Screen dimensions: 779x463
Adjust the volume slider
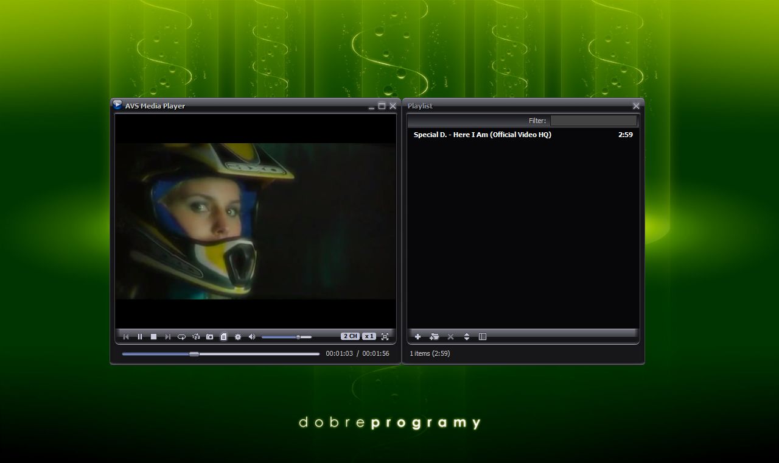287,337
